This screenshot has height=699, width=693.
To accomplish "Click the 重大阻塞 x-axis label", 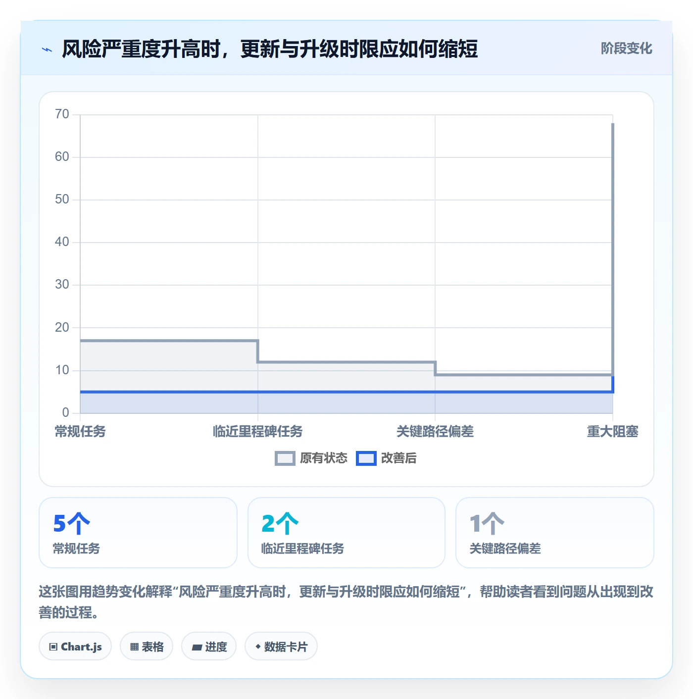I will point(613,432).
